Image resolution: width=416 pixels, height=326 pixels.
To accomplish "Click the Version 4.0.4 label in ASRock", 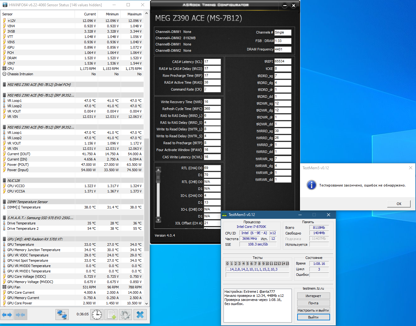I will click(165, 235).
